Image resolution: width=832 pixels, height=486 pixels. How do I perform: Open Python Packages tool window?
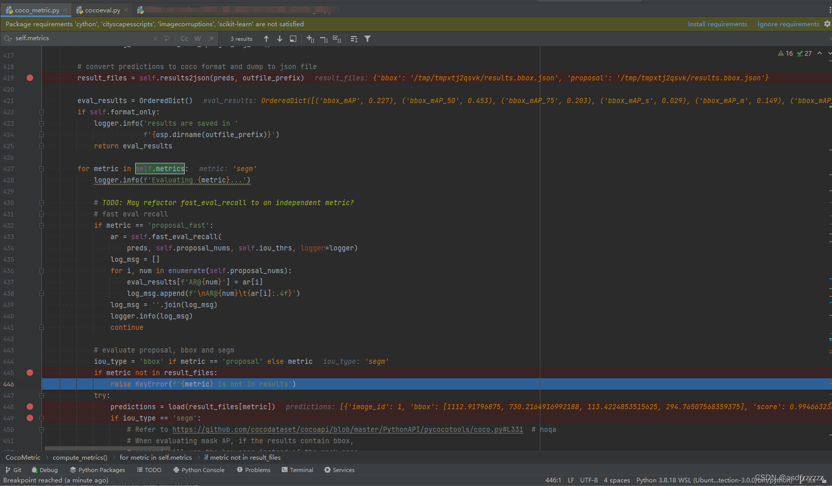pos(98,470)
